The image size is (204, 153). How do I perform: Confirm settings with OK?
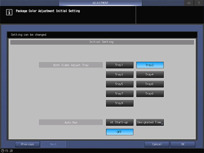[183, 144]
